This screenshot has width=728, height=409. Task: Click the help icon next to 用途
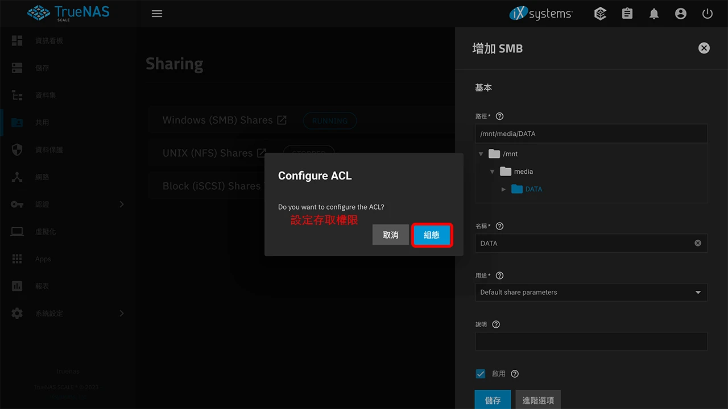point(499,276)
